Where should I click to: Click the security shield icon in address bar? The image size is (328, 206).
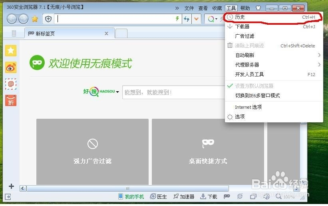pyautogui.click(x=48, y=19)
